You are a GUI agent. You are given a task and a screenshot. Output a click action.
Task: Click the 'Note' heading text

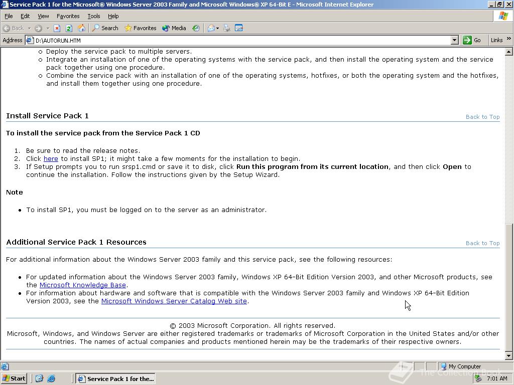pyautogui.click(x=15, y=192)
